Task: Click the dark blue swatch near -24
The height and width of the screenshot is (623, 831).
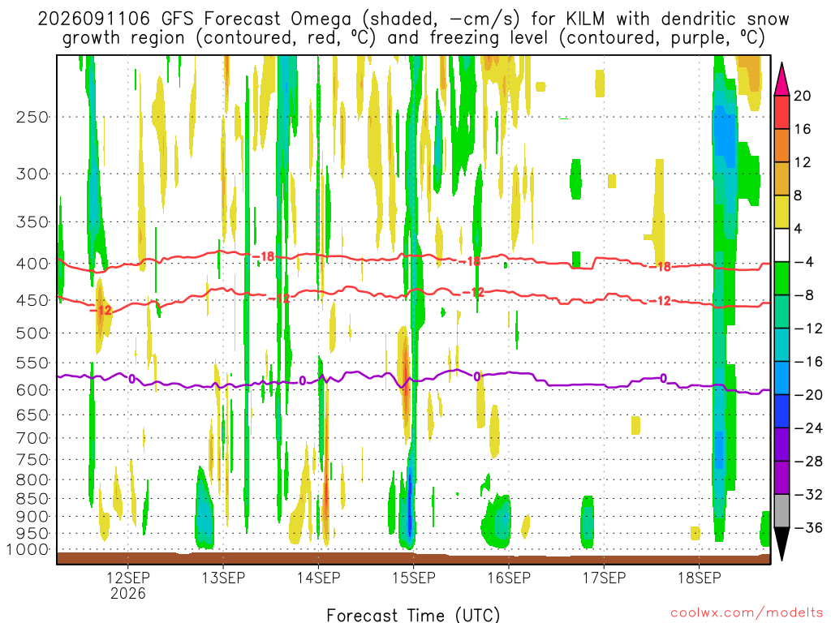Action: pyautogui.click(x=781, y=411)
